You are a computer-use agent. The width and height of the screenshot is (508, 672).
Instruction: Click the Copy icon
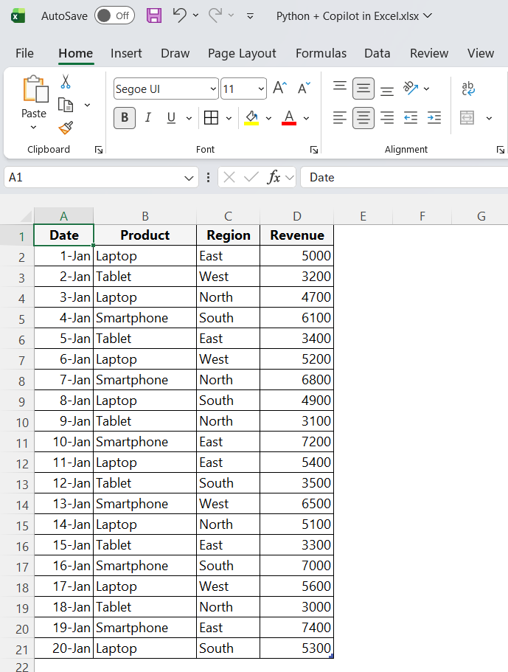pos(65,105)
